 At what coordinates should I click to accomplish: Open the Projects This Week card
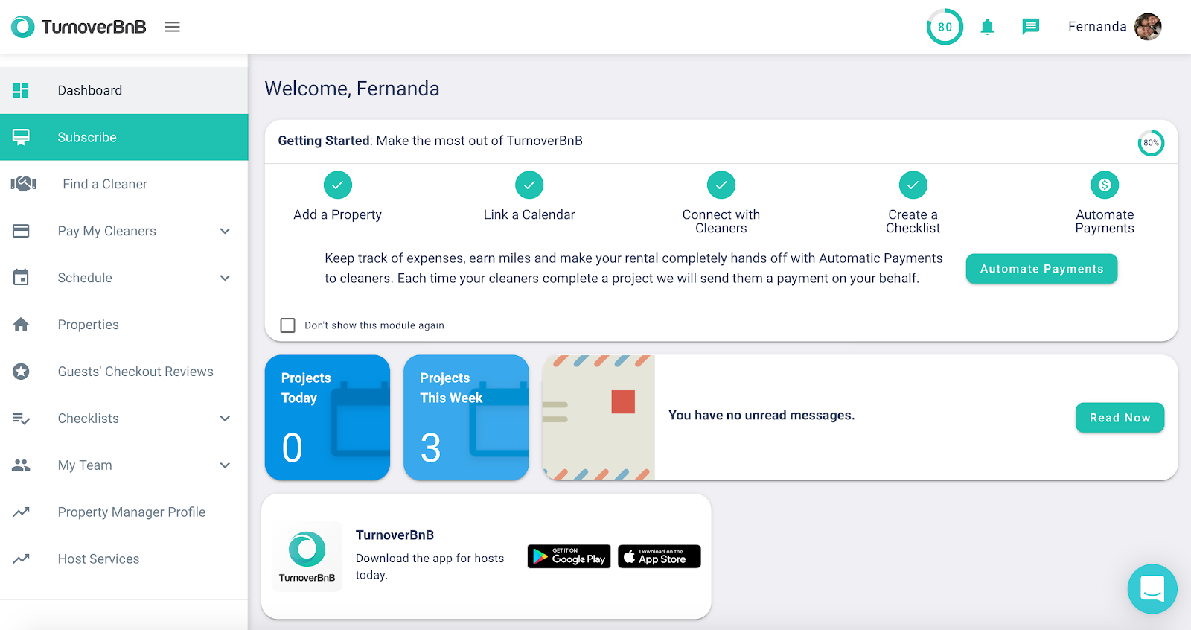466,418
